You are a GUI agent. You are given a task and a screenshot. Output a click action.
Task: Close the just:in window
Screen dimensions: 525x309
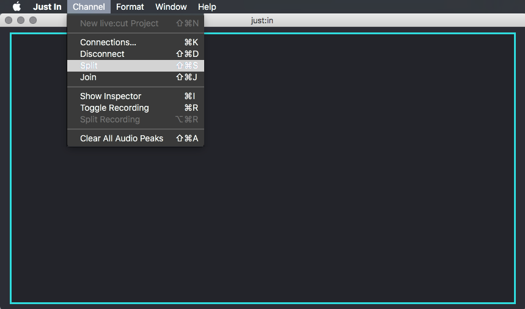(x=9, y=20)
